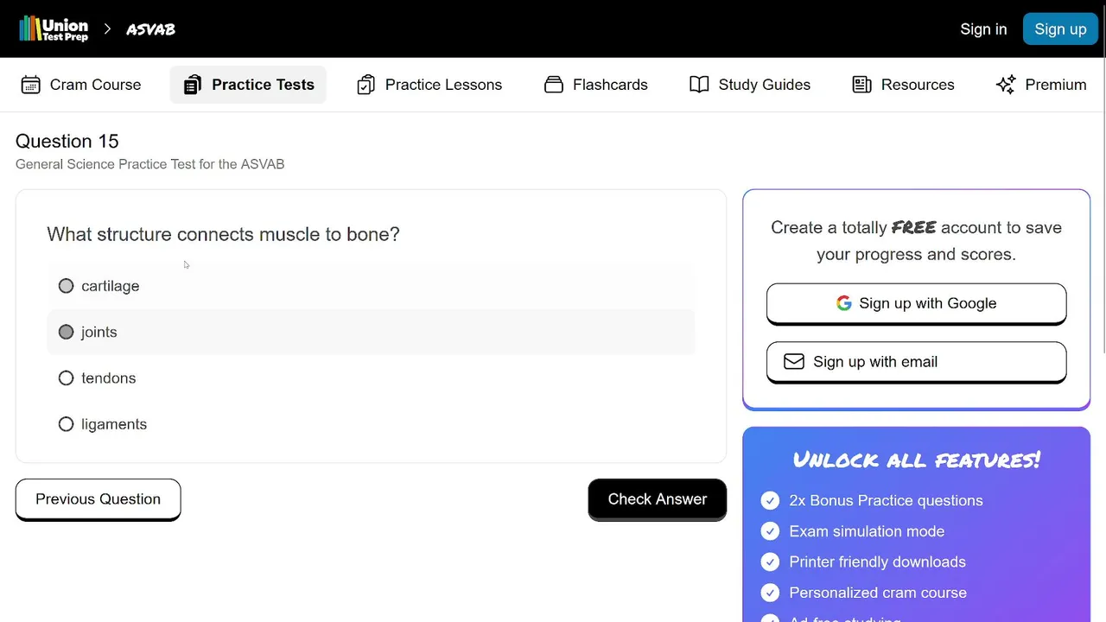Viewport: 1106px width, 622px height.
Task: Click the Study Guides open book icon
Action: click(699, 85)
